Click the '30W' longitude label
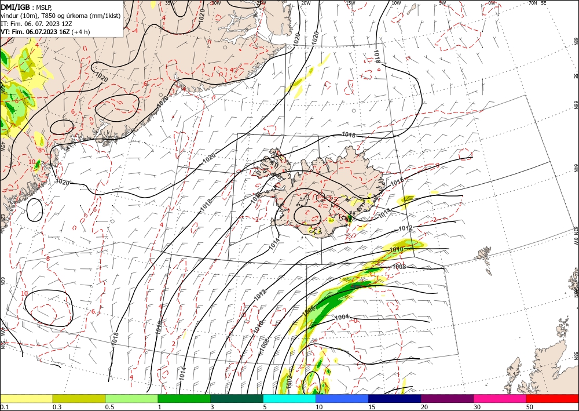The width and height of the screenshot is (579, 411). [x=216, y=3]
